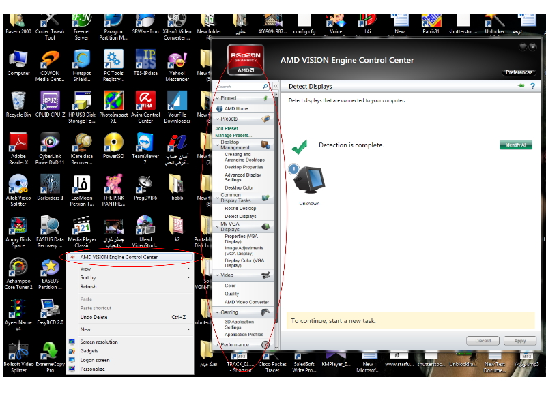546x409 pixels.
Task: Open the View submenu
Action: (130, 269)
